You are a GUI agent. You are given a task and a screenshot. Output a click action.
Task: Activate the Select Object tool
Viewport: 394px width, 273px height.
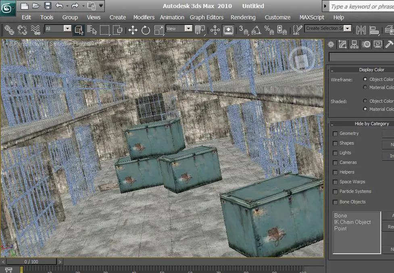79,30
